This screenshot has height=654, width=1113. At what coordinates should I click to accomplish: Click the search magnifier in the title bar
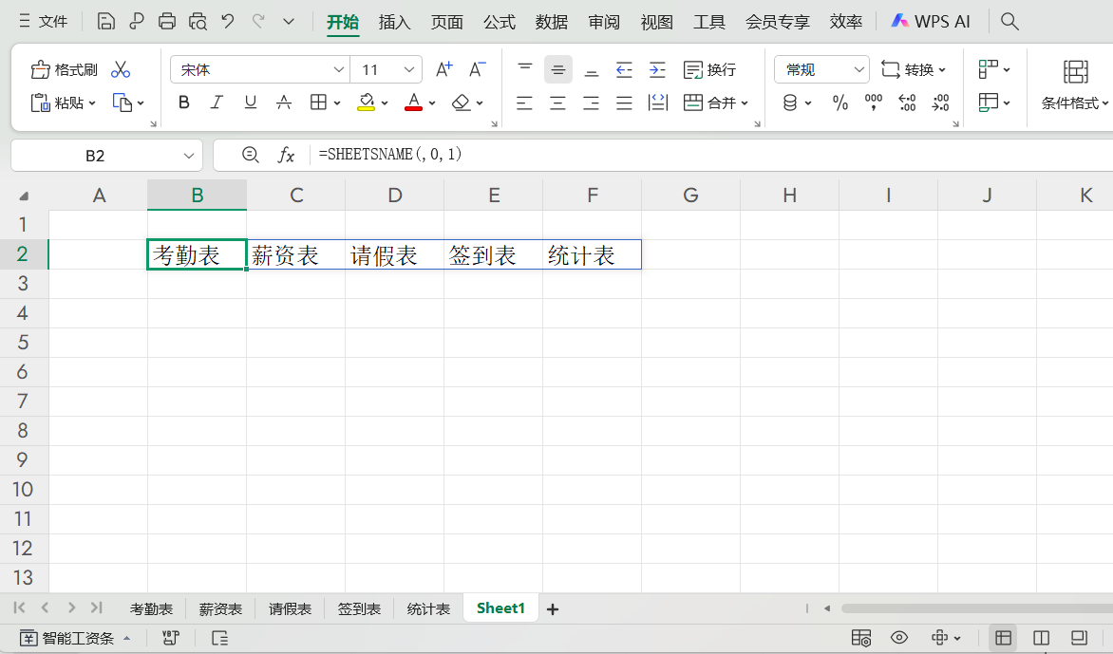(x=1009, y=20)
